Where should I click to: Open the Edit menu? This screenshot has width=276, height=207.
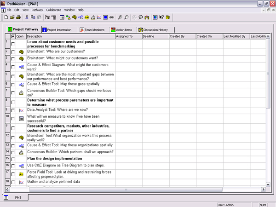point(17,10)
